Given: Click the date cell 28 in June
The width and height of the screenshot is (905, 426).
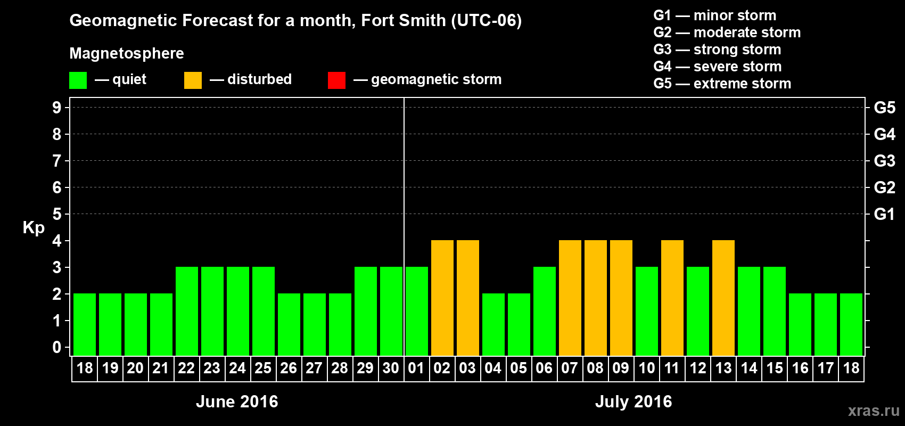Looking at the screenshot, I should [340, 368].
